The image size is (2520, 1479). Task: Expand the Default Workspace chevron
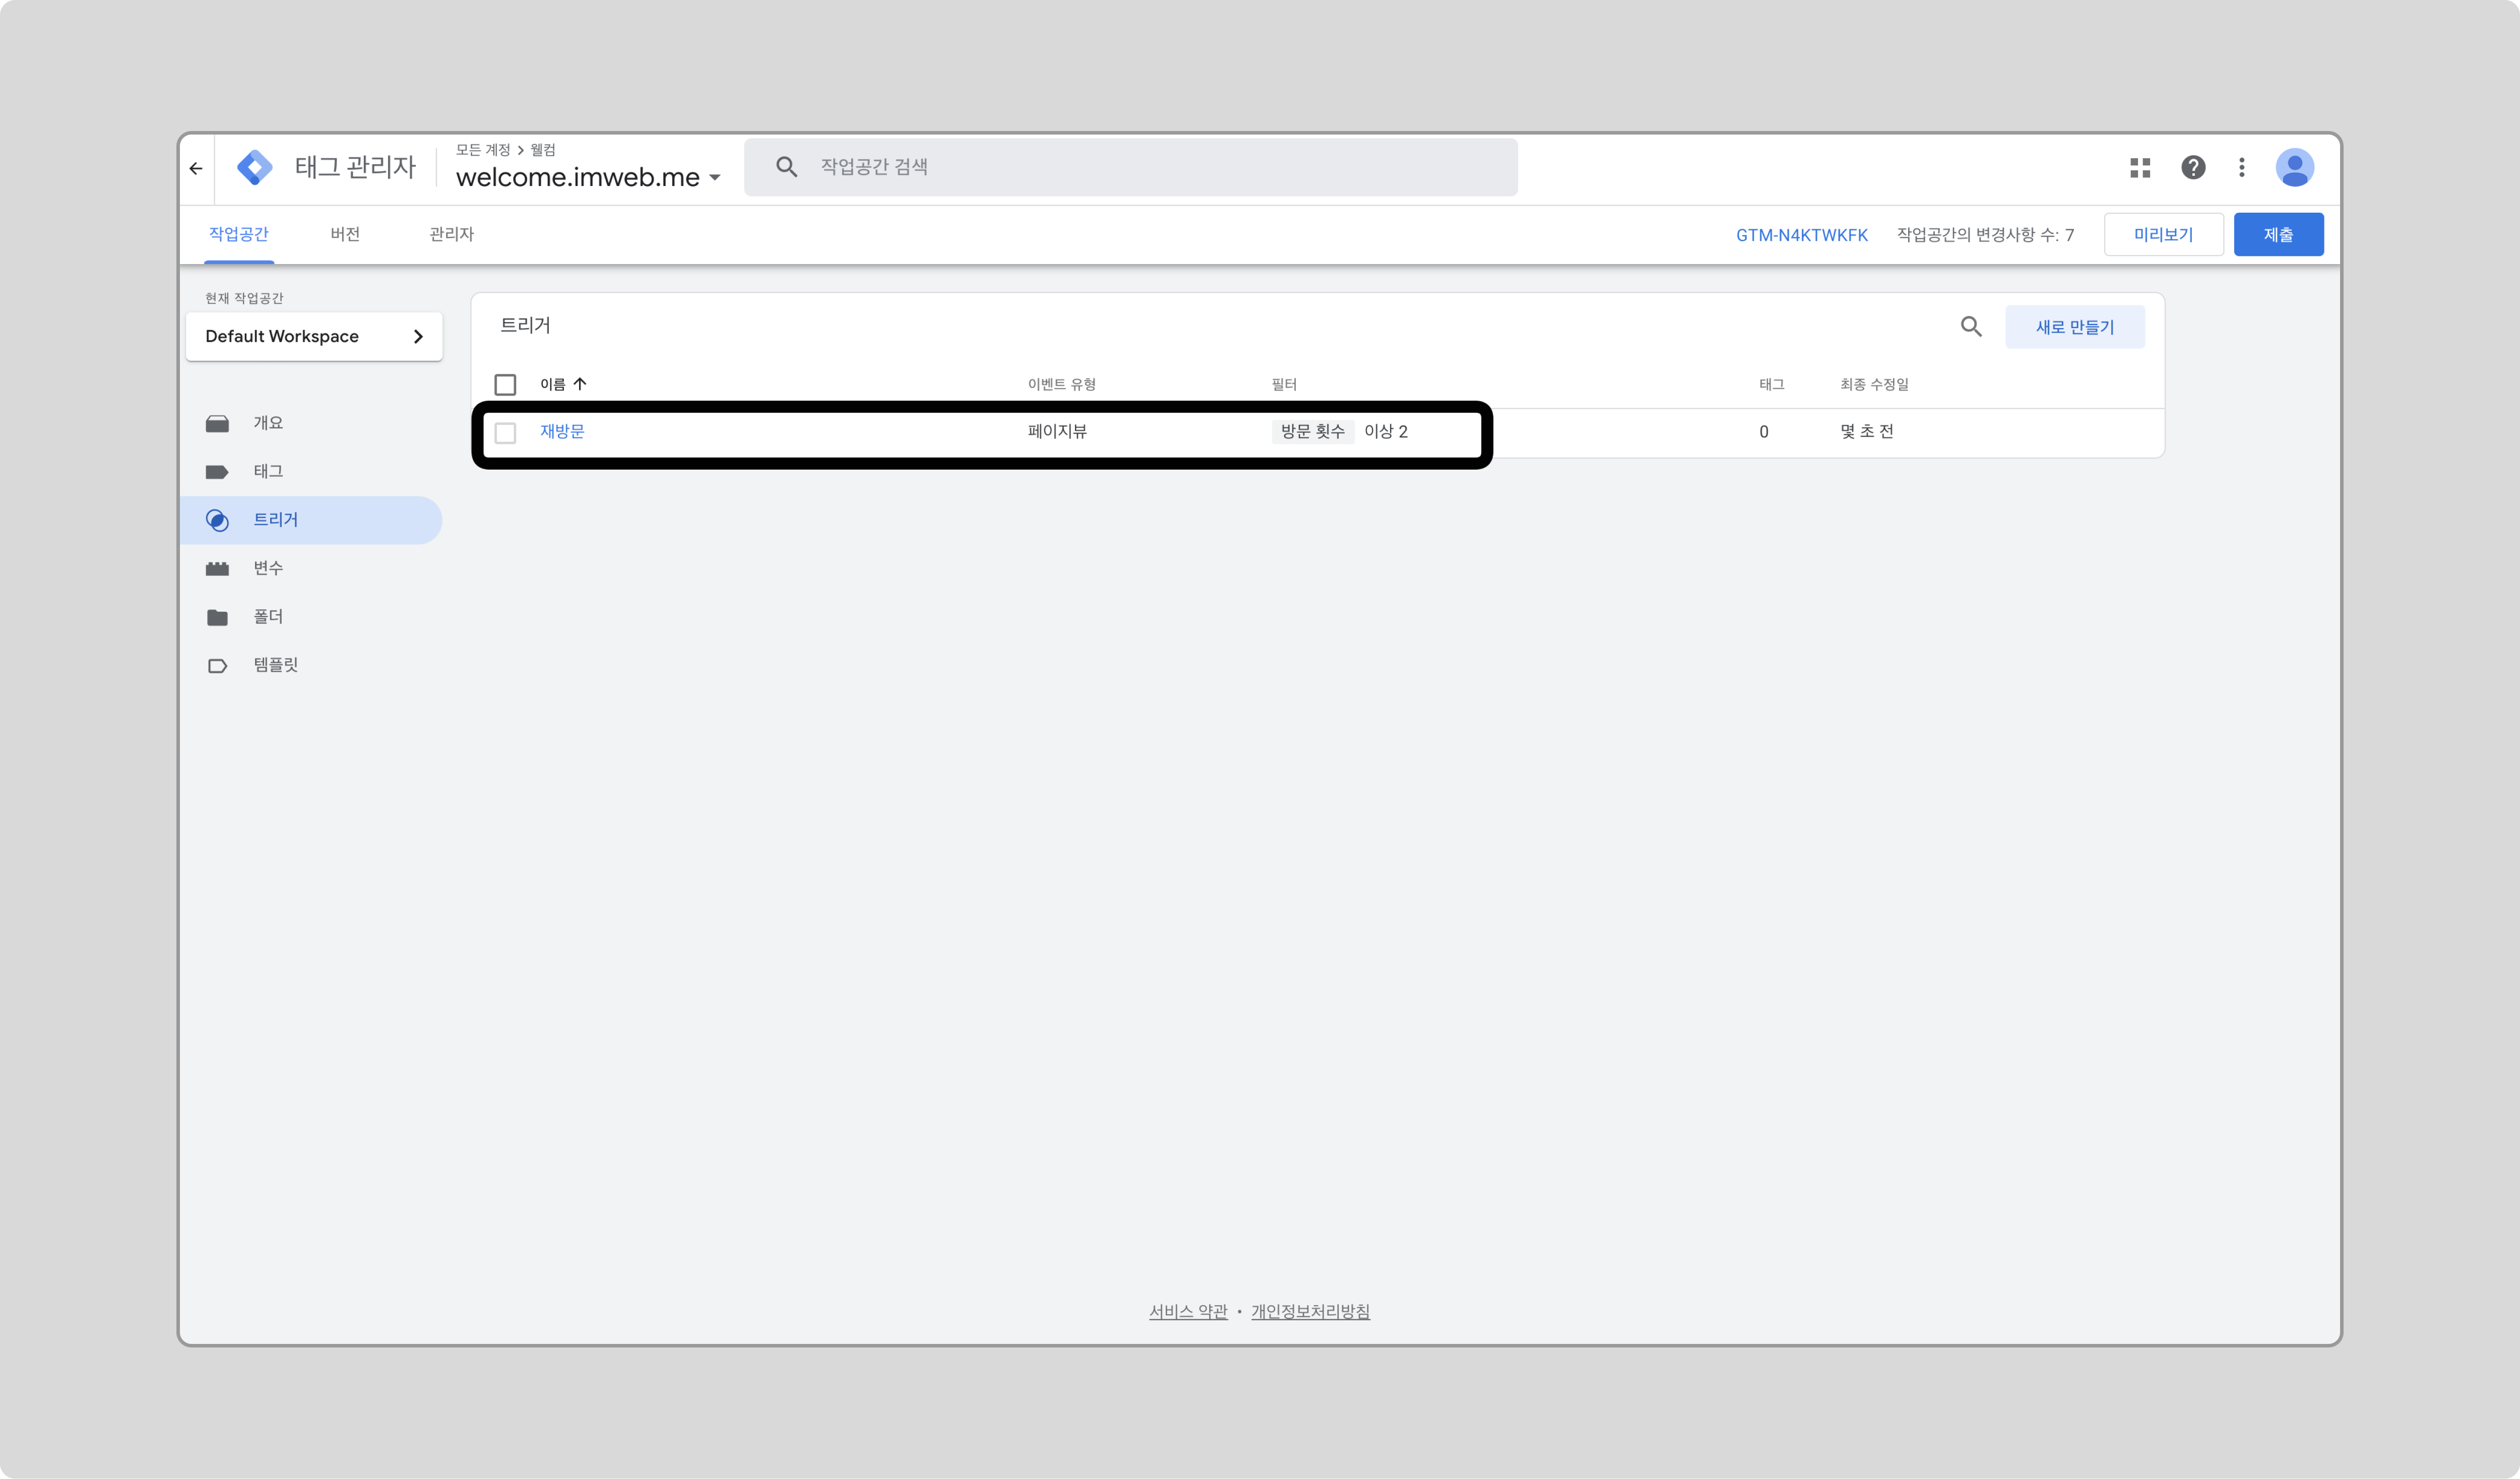coord(418,337)
